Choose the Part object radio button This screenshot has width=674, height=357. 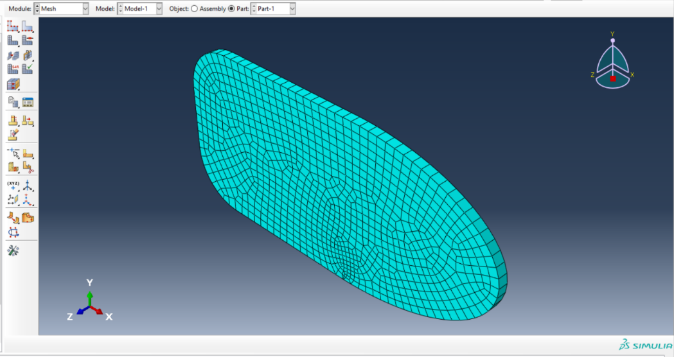pos(231,8)
